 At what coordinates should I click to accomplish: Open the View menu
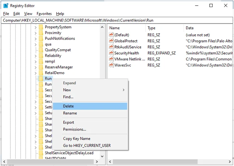(28, 14)
